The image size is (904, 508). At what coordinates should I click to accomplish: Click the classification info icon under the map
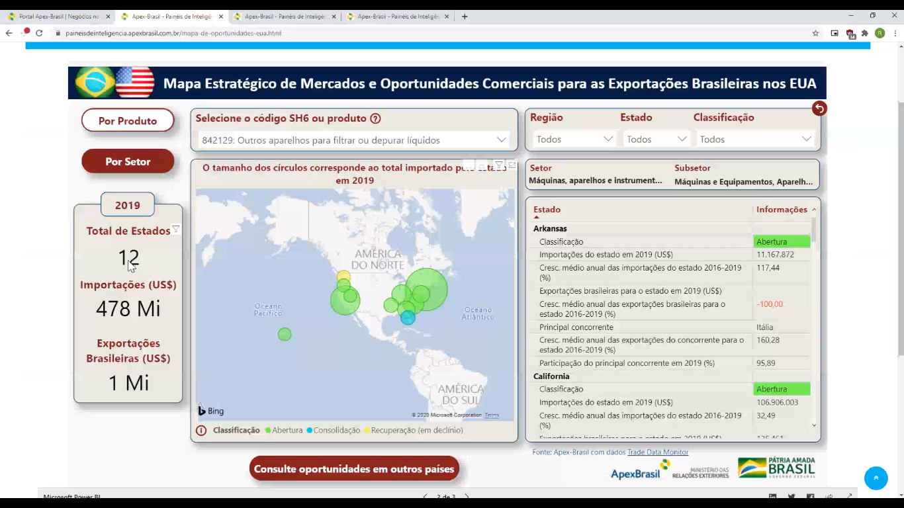pos(201,430)
